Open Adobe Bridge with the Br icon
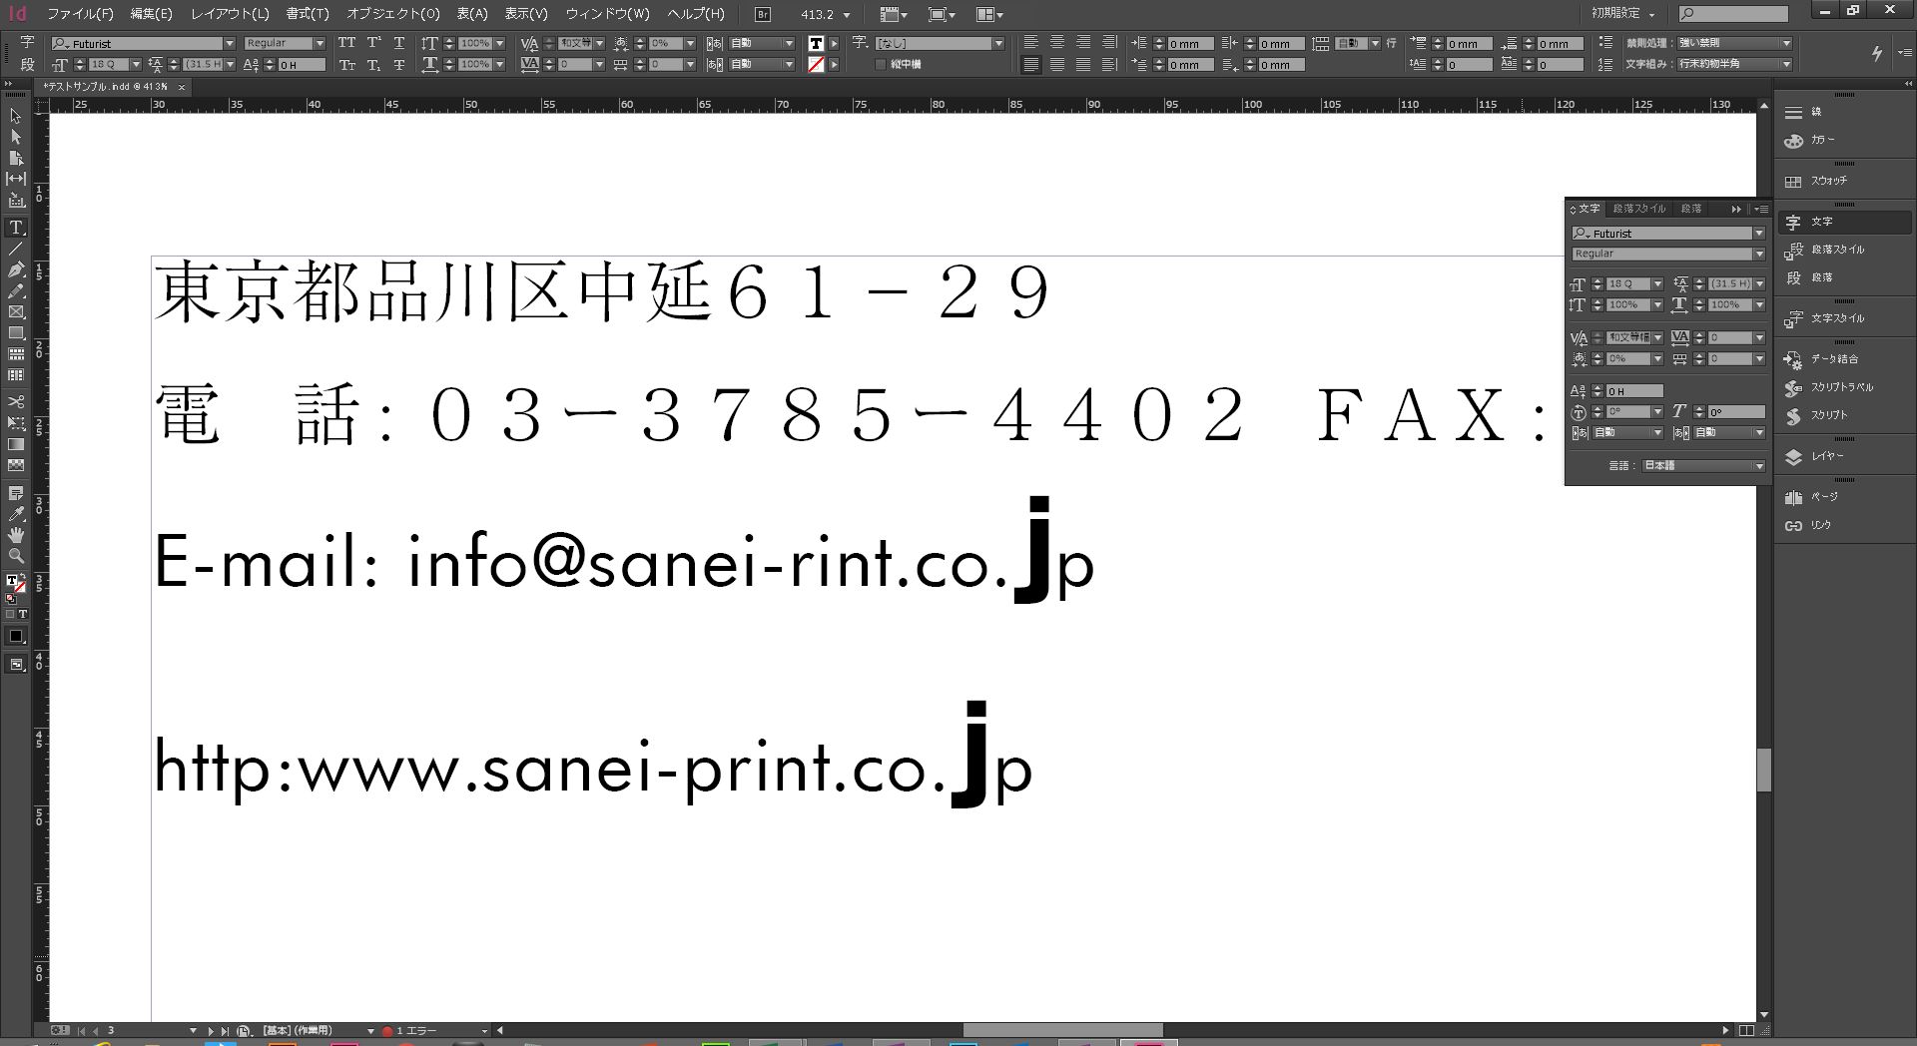1917x1046 pixels. [763, 14]
